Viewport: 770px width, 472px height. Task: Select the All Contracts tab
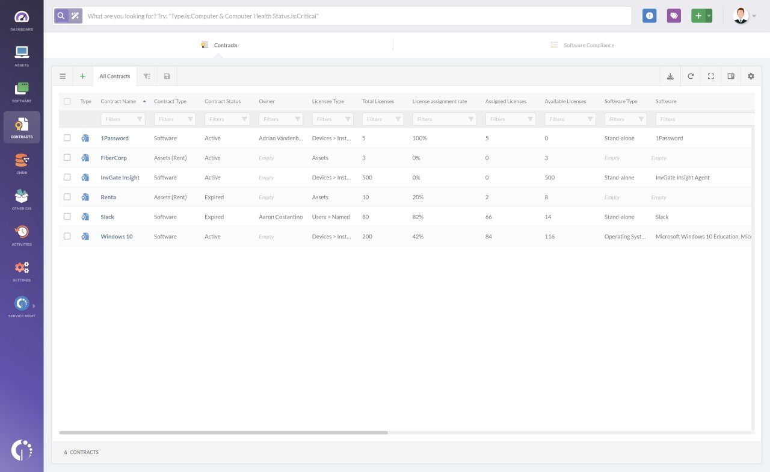pos(114,76)
